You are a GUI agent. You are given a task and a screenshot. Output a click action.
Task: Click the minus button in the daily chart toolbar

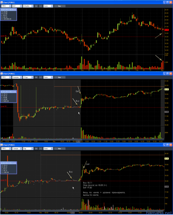[x=41, y=6]
